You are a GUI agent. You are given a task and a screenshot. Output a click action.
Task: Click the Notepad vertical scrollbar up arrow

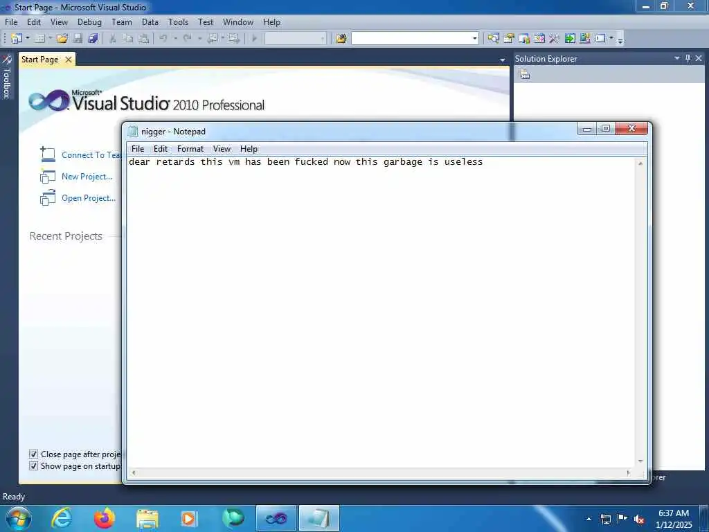[x=640, y=163]
